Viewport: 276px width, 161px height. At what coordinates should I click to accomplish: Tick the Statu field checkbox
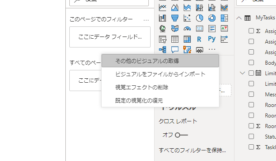pyautogui.click(x=251, y=136)
